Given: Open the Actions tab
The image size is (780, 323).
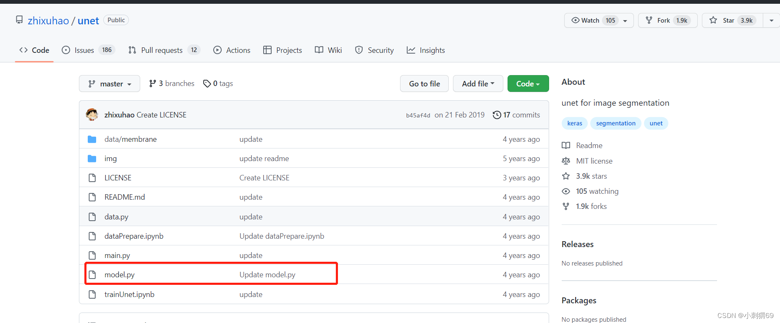Looking at the screenshot, I should 232,50.
